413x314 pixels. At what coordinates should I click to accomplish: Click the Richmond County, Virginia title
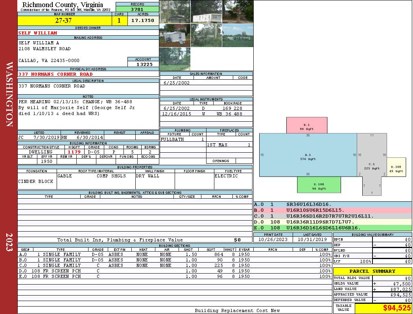point(63,4)
